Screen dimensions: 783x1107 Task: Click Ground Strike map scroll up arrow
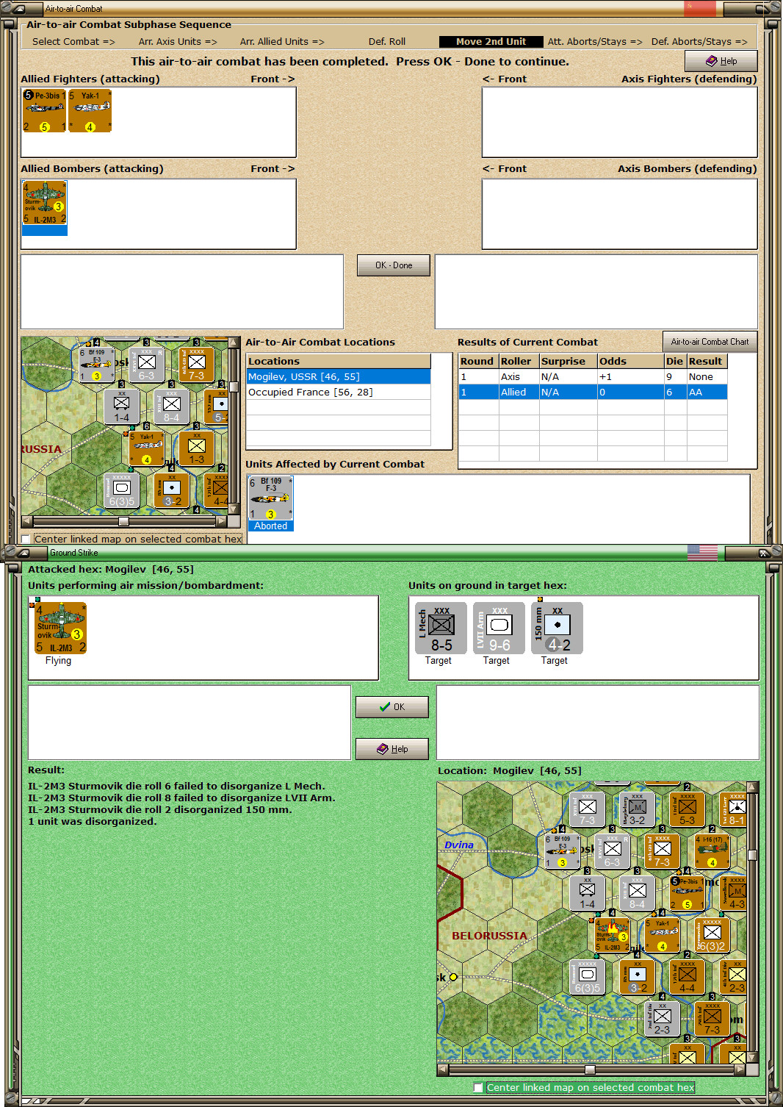click(752, 787)
